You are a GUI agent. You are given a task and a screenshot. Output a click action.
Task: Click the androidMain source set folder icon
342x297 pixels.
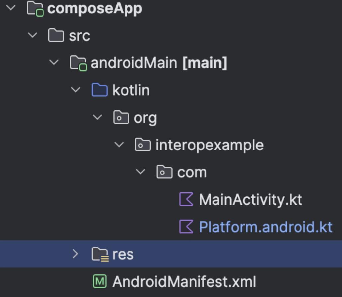78,63
